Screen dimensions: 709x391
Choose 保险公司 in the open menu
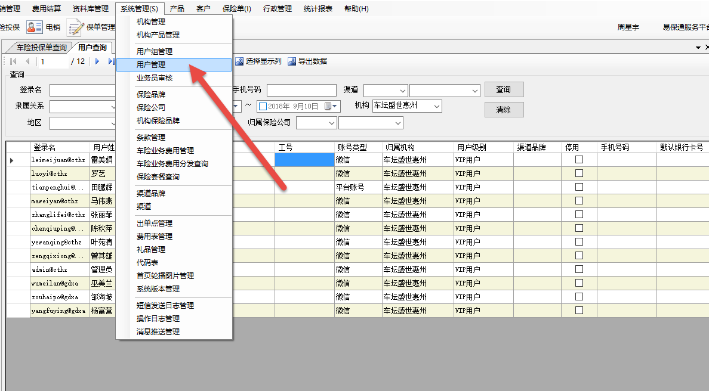(x=151, y=108)
